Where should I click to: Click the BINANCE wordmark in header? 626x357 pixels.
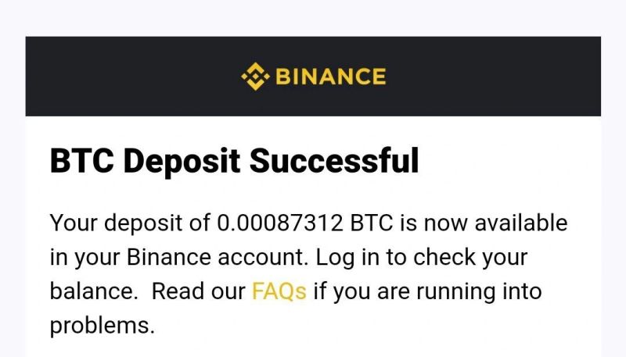(330, 77)
